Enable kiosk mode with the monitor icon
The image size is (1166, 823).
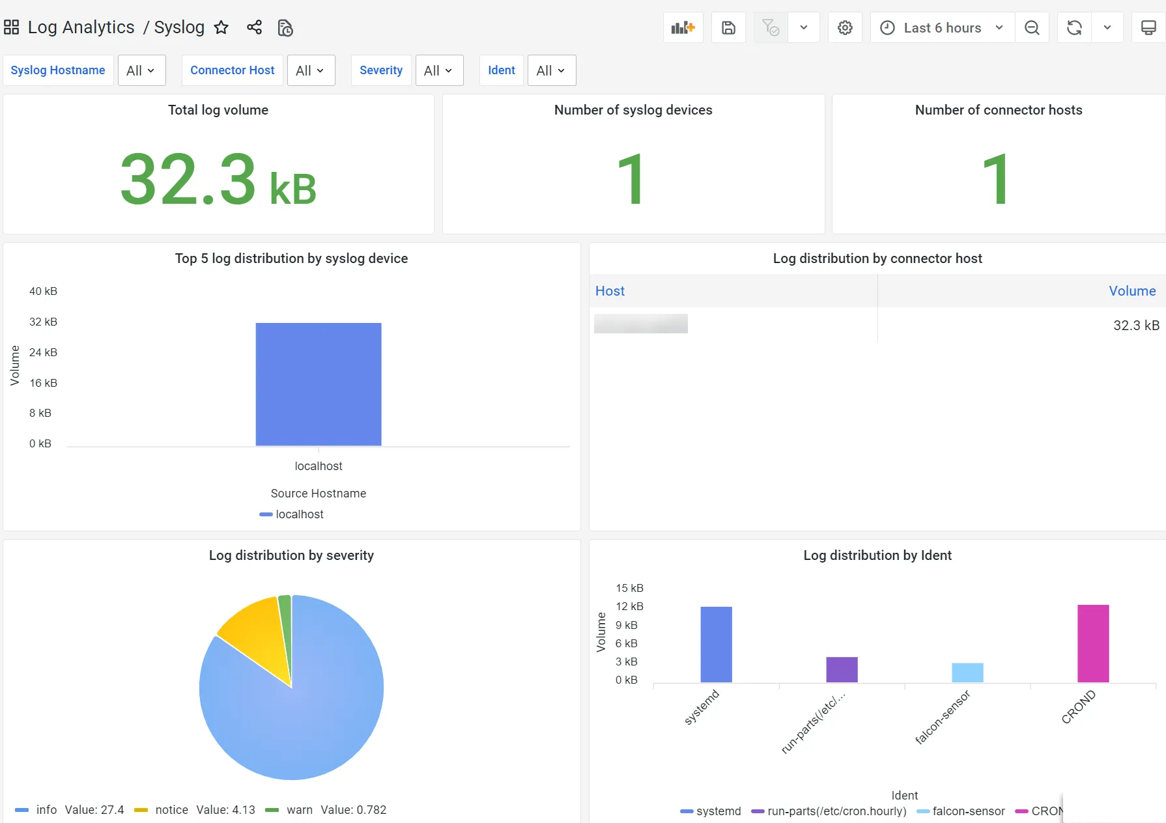[x=1148, y=27]
